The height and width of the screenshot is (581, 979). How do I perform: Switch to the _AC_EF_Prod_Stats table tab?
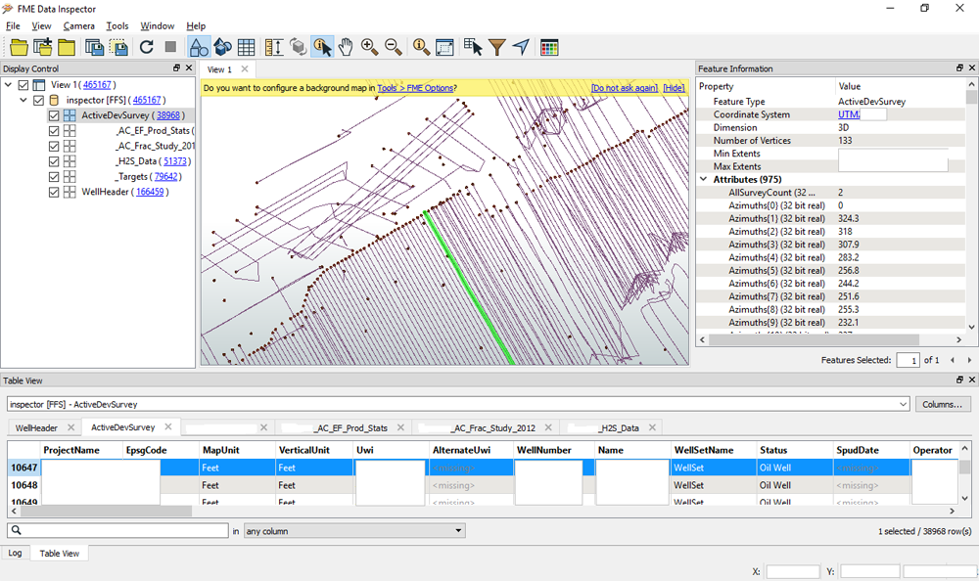coord(350,428)
